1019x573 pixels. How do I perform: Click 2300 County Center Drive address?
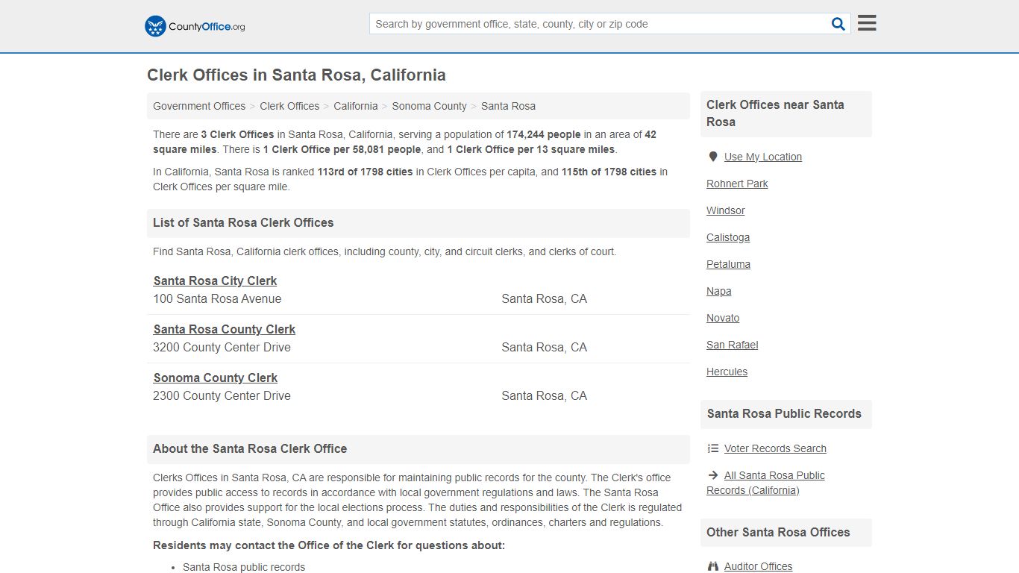222,395
